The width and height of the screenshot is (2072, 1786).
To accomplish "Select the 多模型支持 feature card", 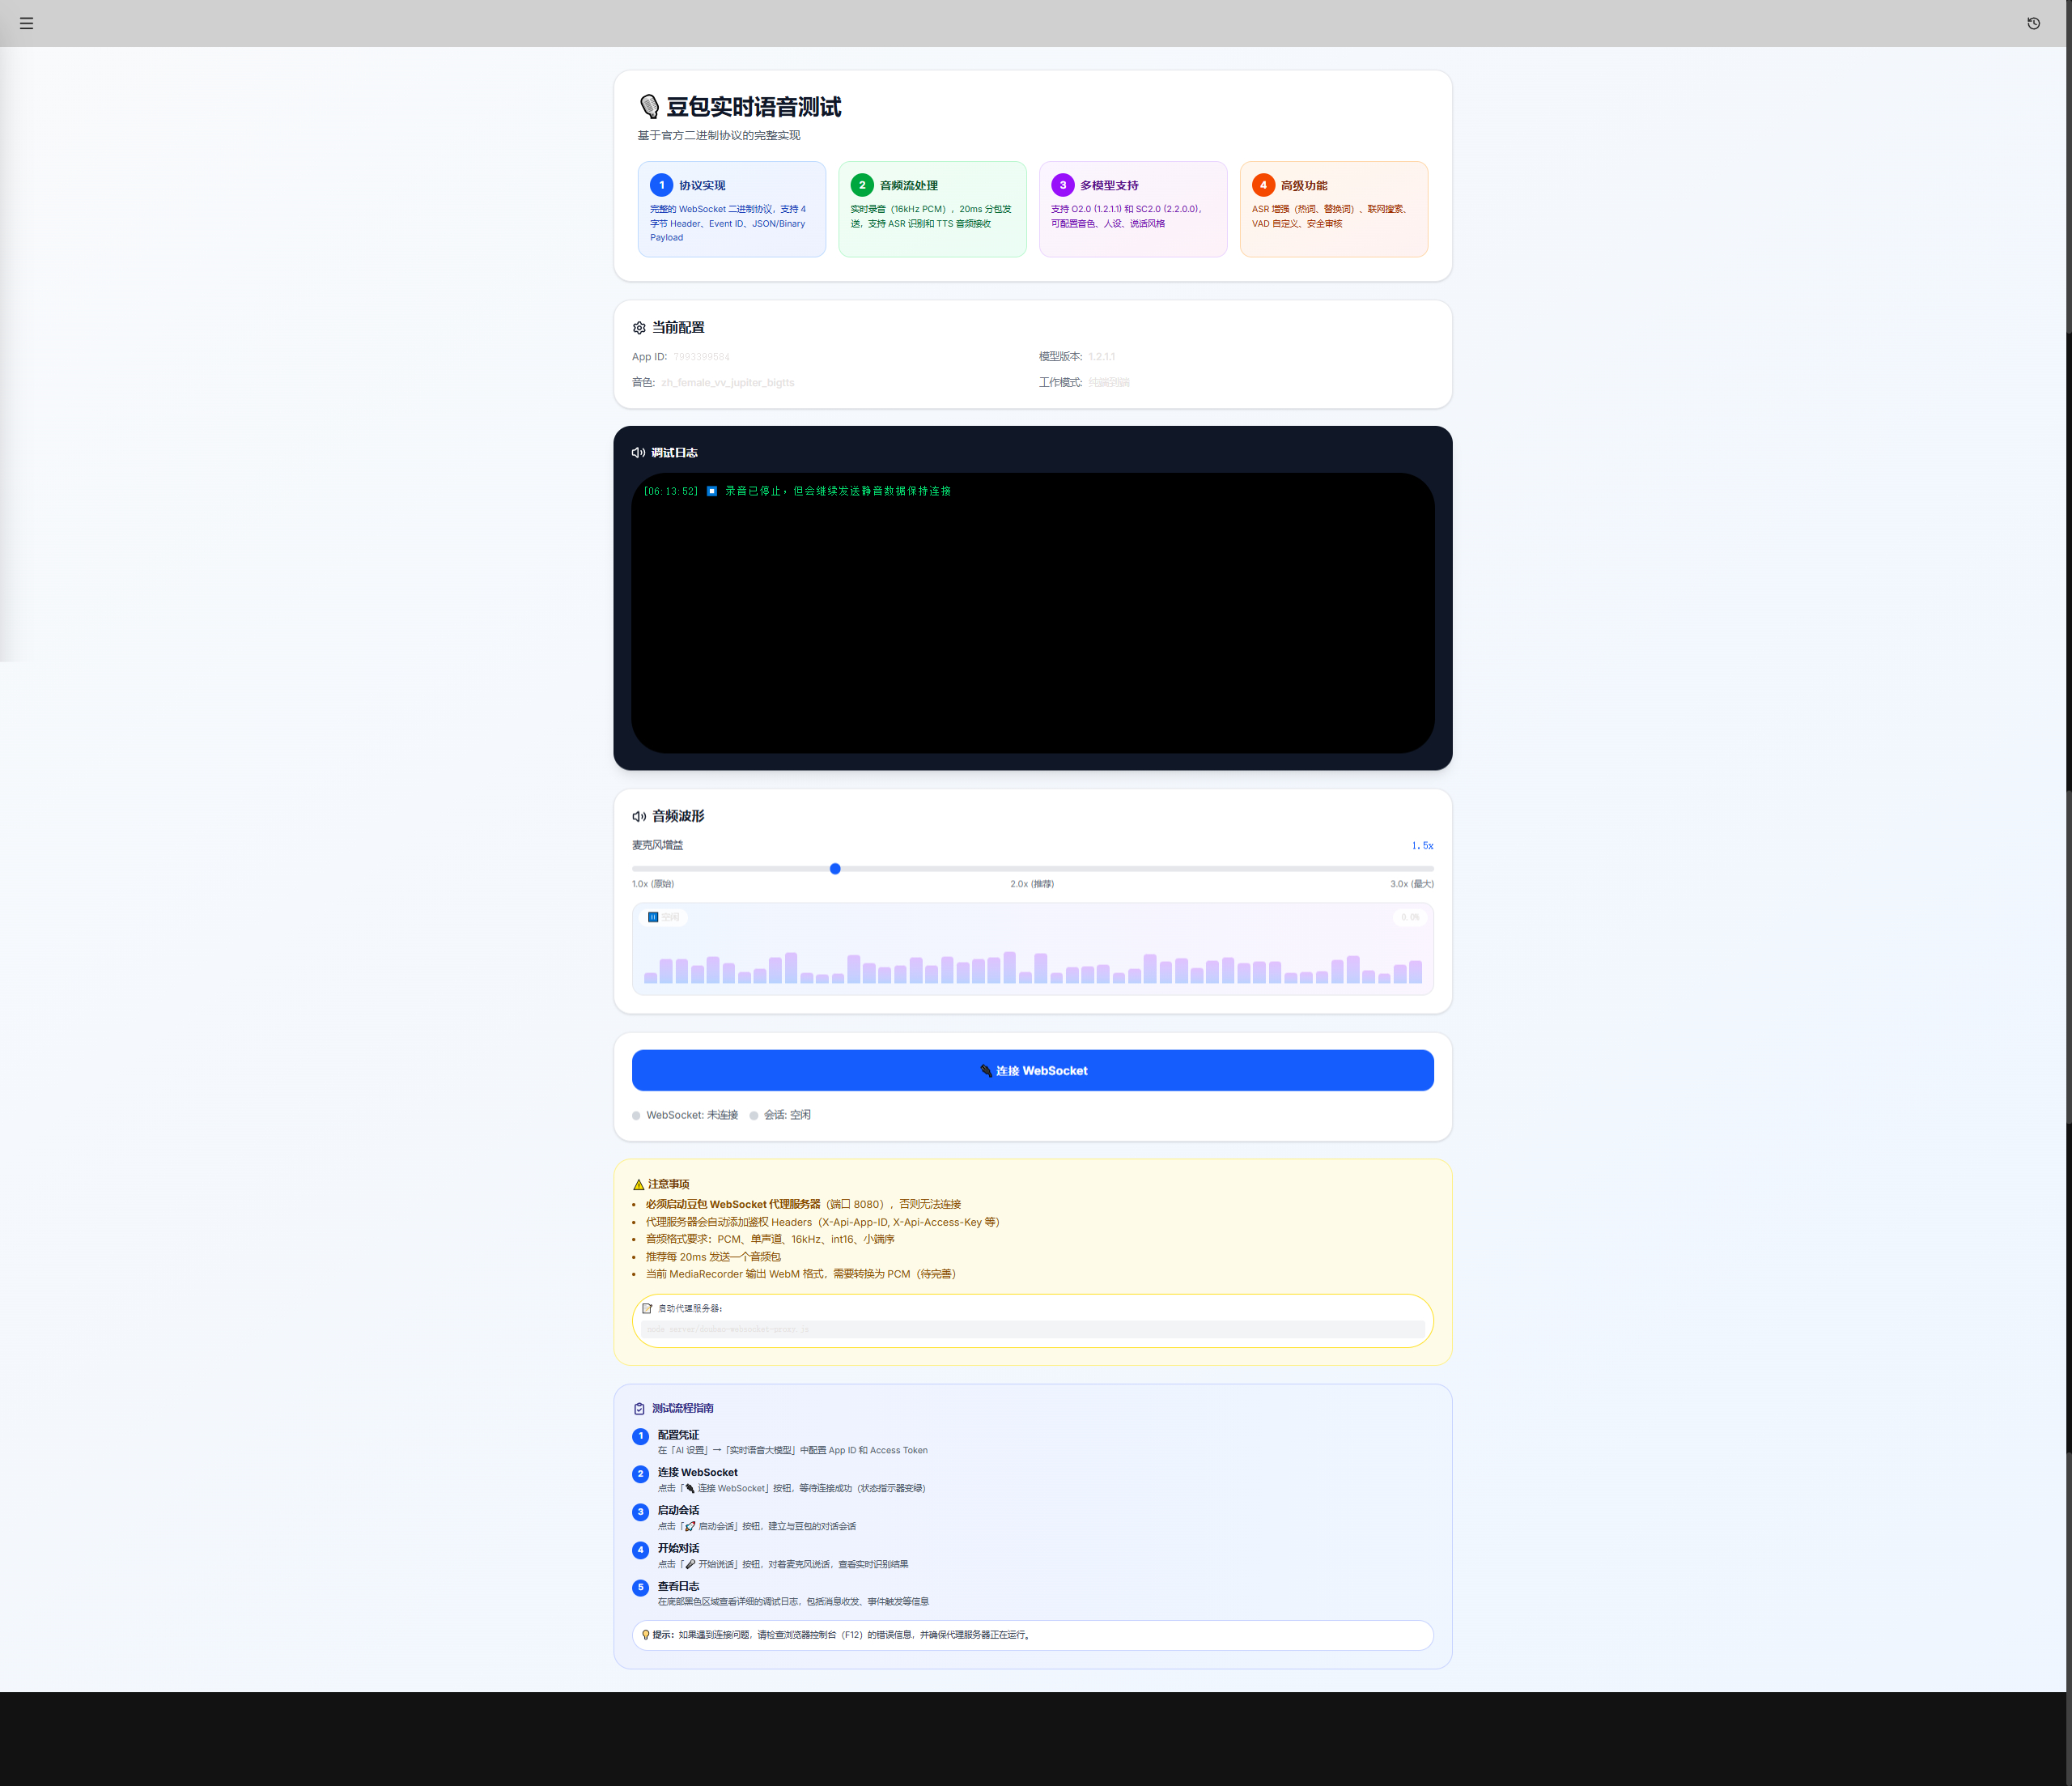I will click(x=1133, y=209).
